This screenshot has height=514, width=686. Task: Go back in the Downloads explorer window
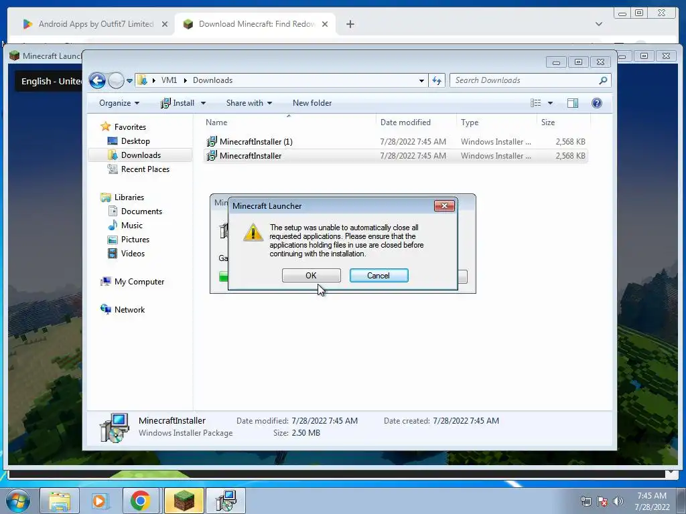click(x=97, y=80)
